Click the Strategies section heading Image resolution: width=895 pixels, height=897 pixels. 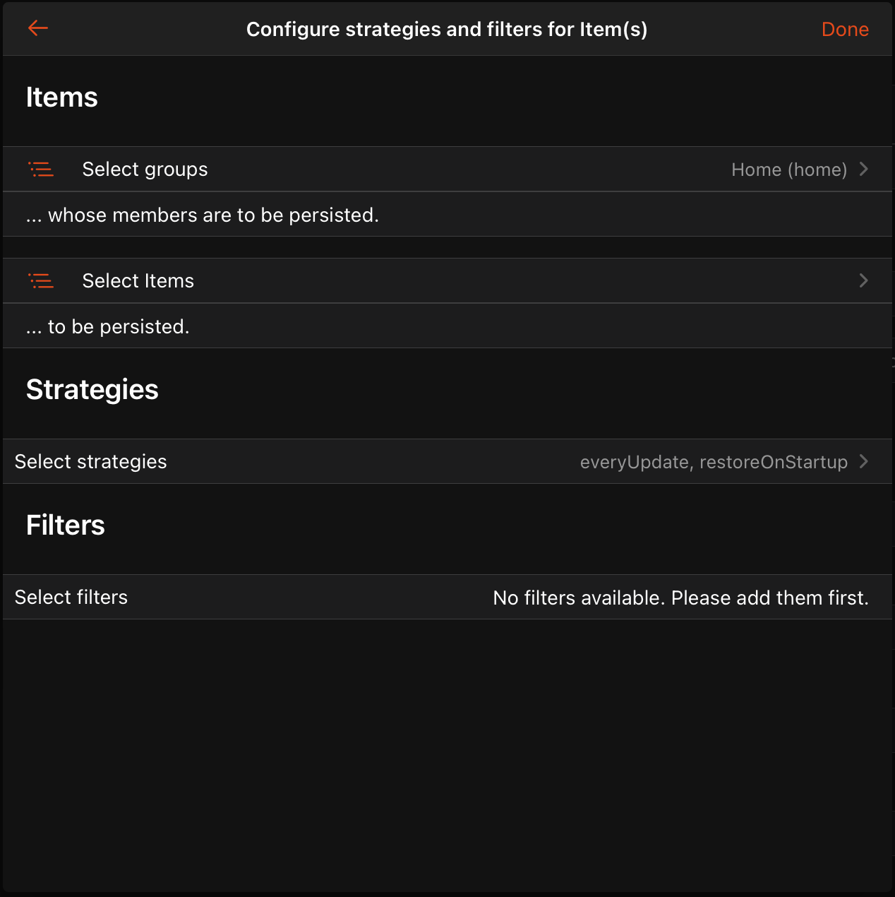point(92,390)
